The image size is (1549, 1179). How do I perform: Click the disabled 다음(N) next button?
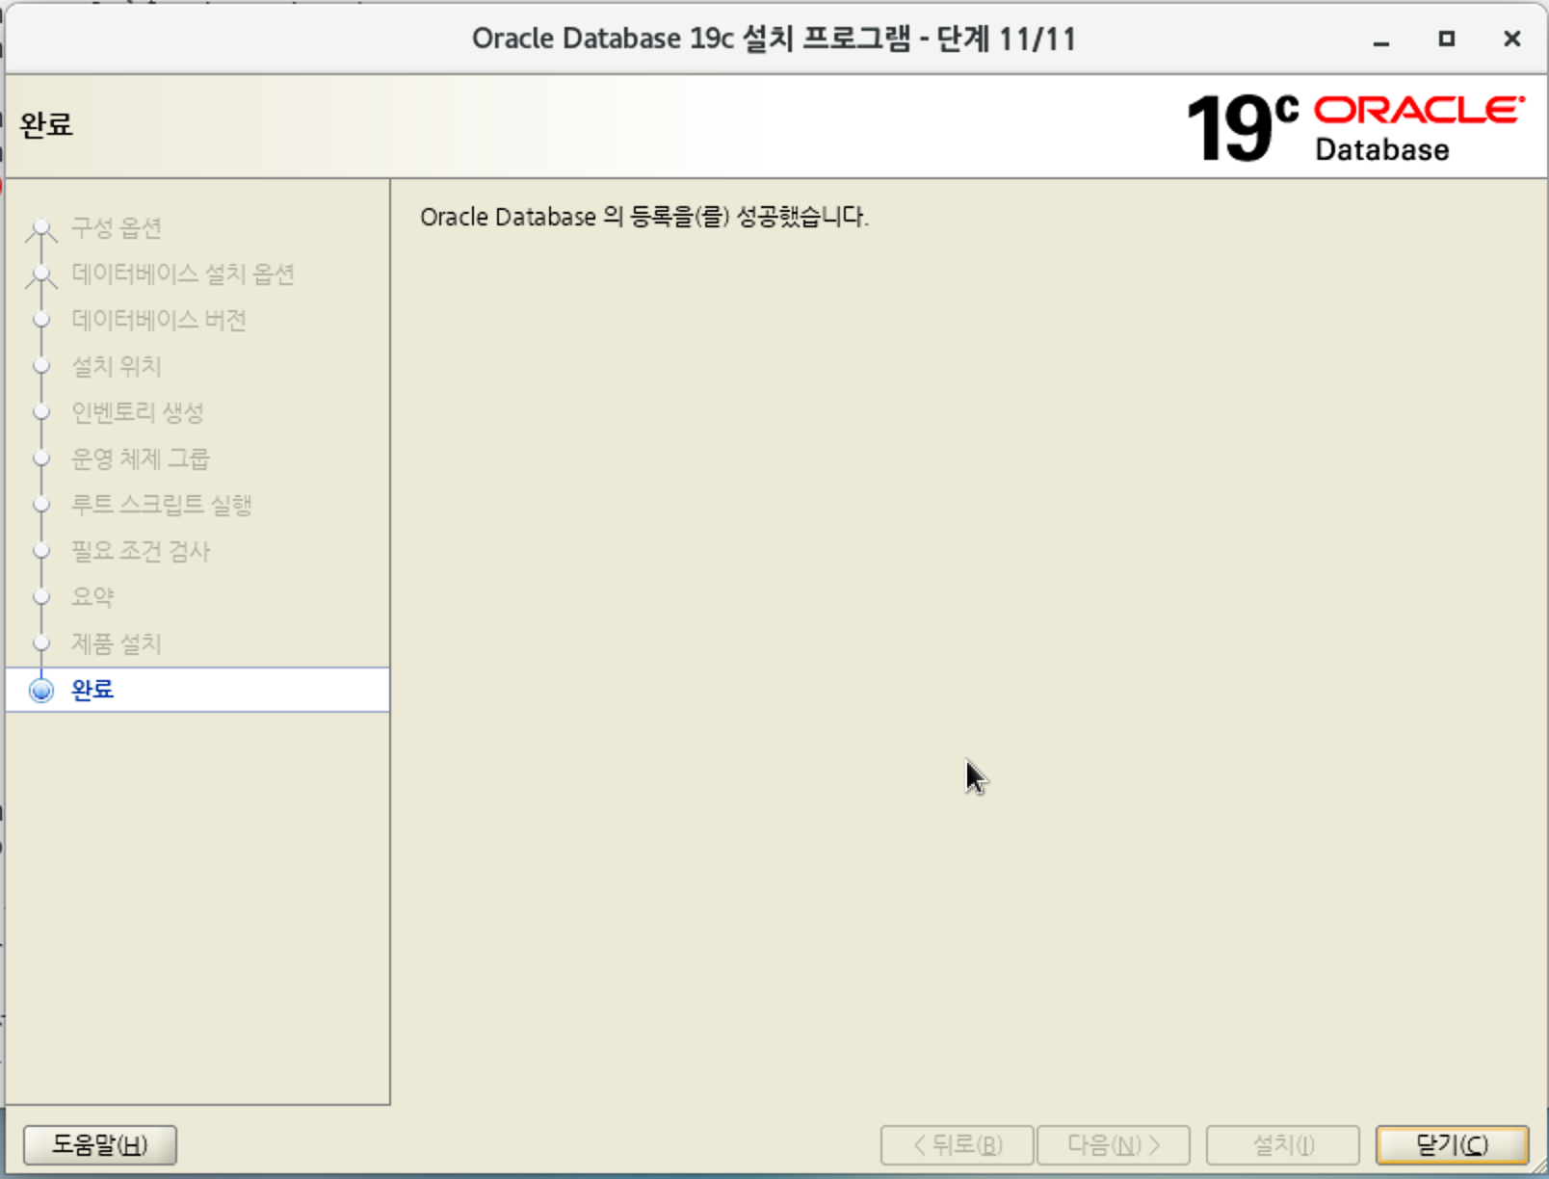(x=1113, y=1144)
